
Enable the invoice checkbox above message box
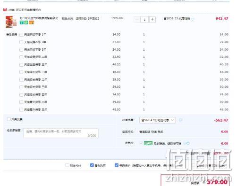[9, 119]
